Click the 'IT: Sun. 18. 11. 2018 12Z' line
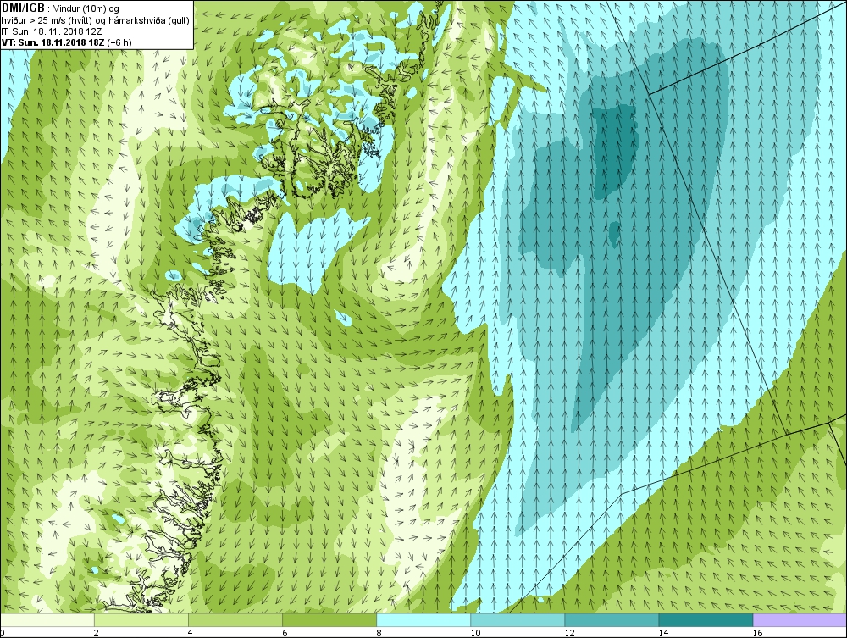The image size is (847, 638). pos(51,31)
